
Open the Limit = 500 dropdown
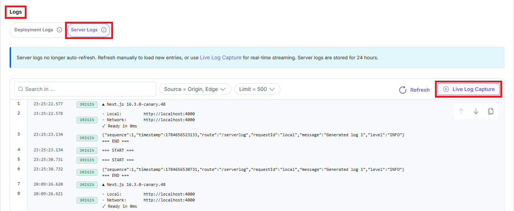(257, 89)
